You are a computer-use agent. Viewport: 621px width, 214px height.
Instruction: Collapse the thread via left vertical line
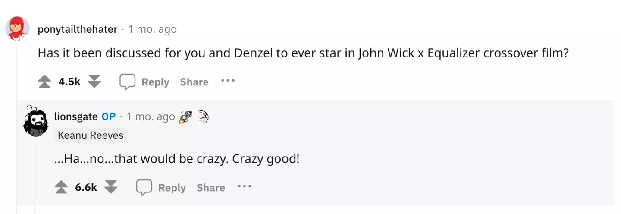(x=17, y=129)
